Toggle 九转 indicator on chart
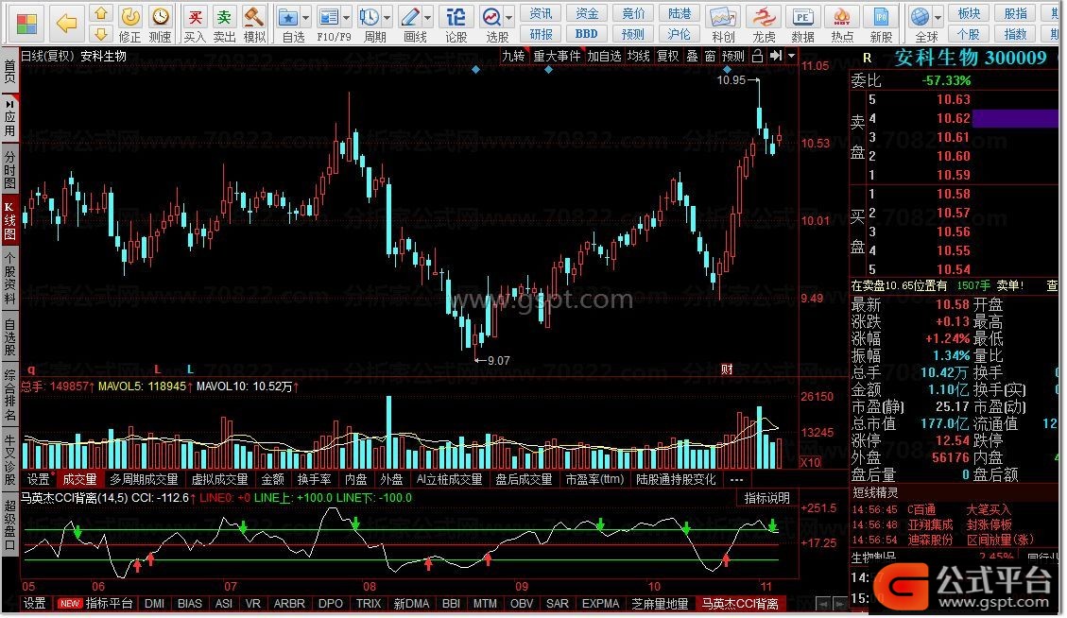 pos(514,57)
